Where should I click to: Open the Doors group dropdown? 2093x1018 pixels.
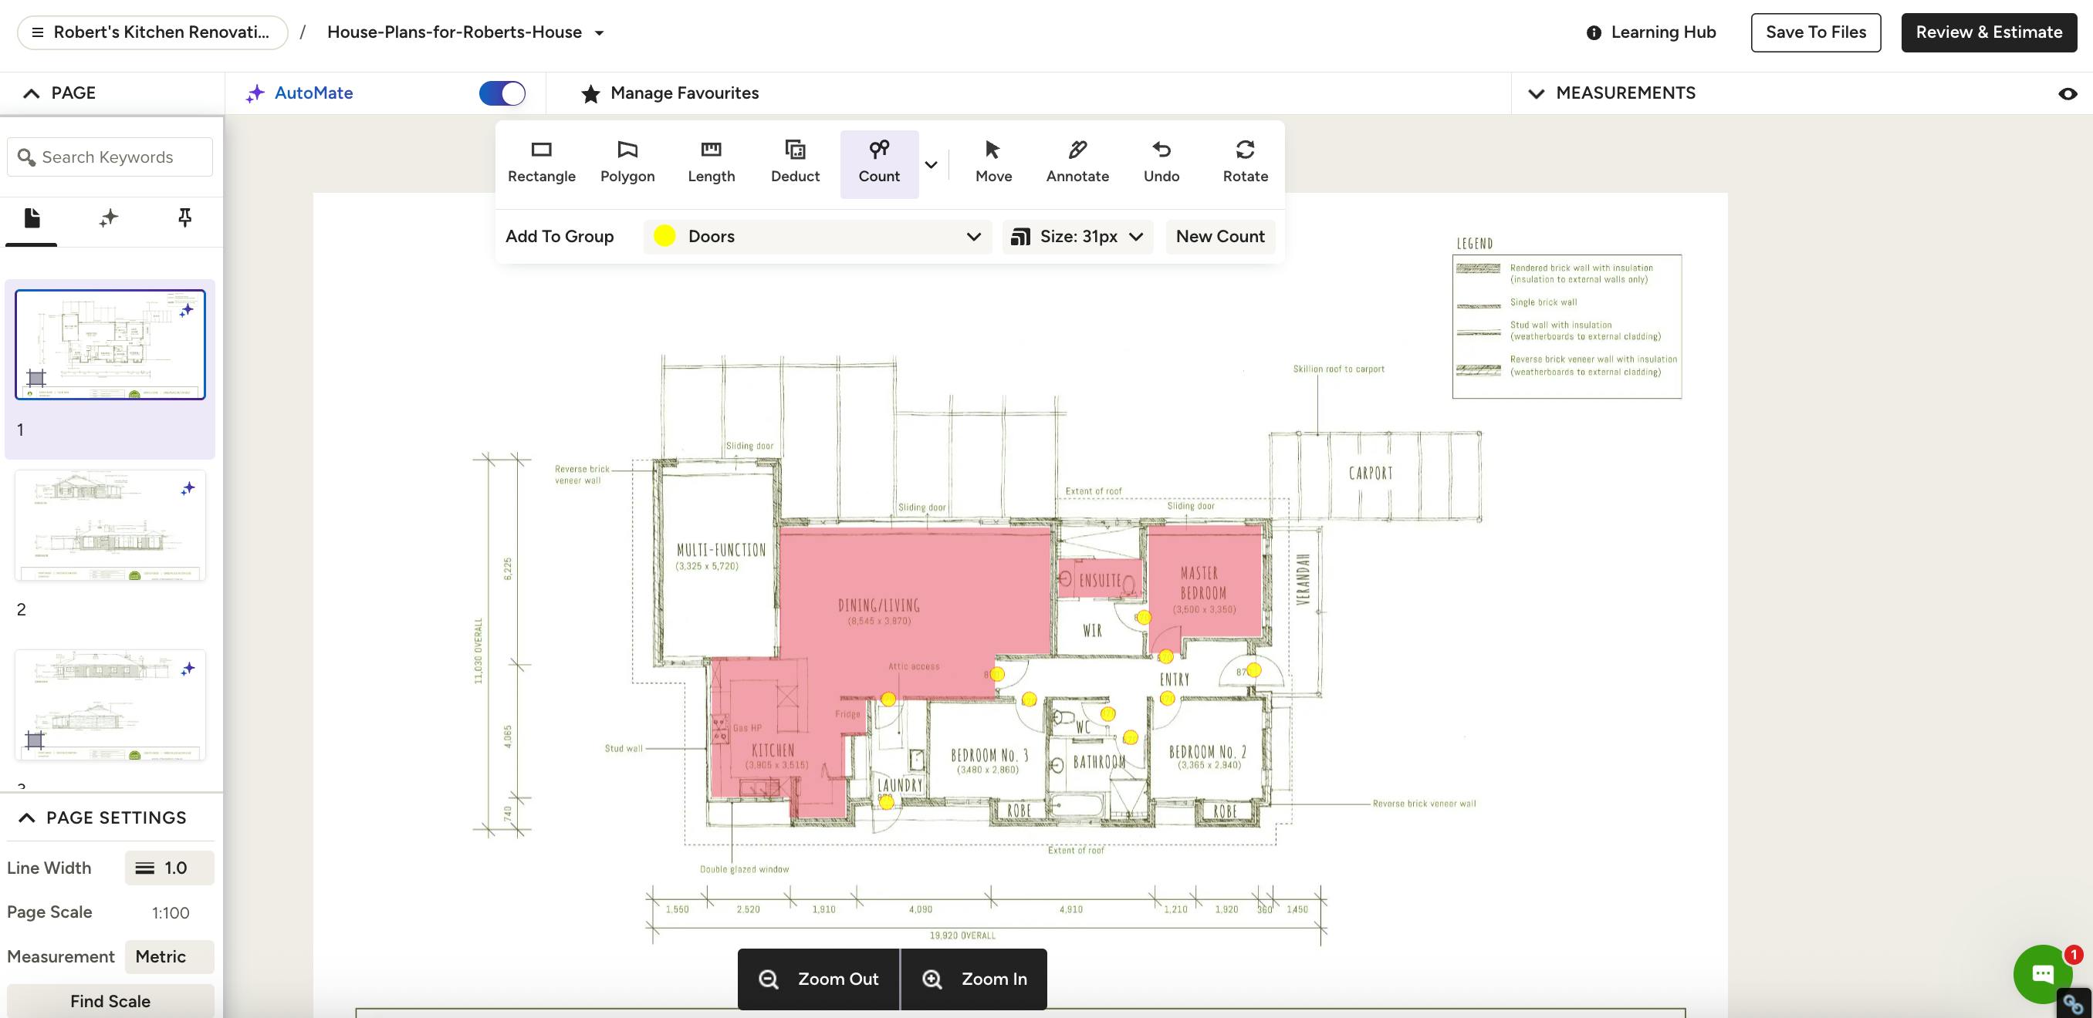[817, 236]
